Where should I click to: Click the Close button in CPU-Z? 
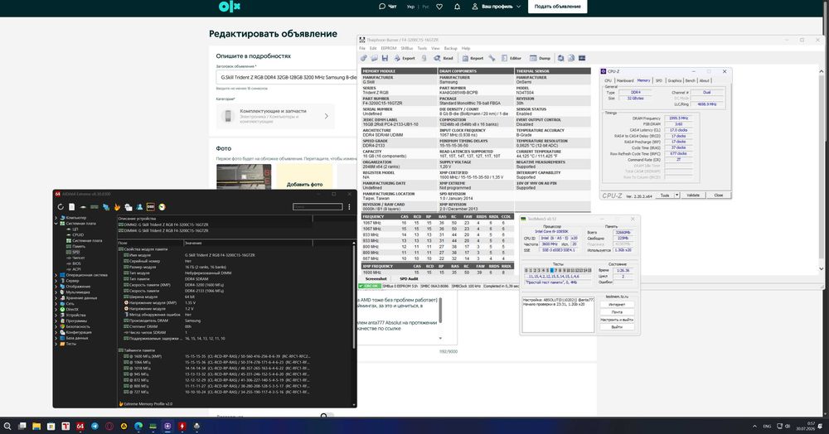tap(719, 195)
